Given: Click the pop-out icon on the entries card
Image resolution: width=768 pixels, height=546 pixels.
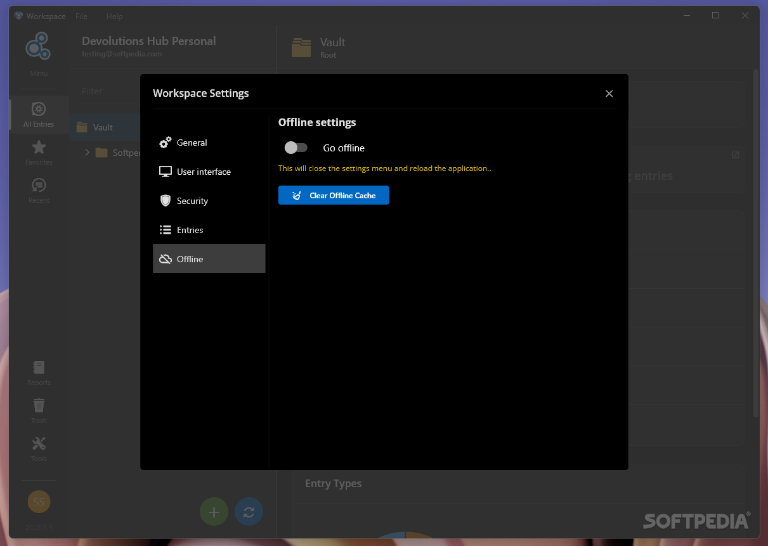Looking at the screenshot, I should [x=735, y=155].
